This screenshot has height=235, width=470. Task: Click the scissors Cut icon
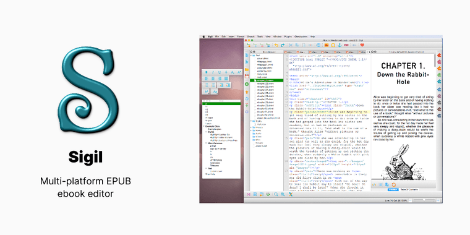[291, 45]
